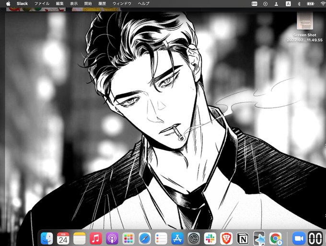
Task: Open the blue star app in Dock
Action: point(259,238)
